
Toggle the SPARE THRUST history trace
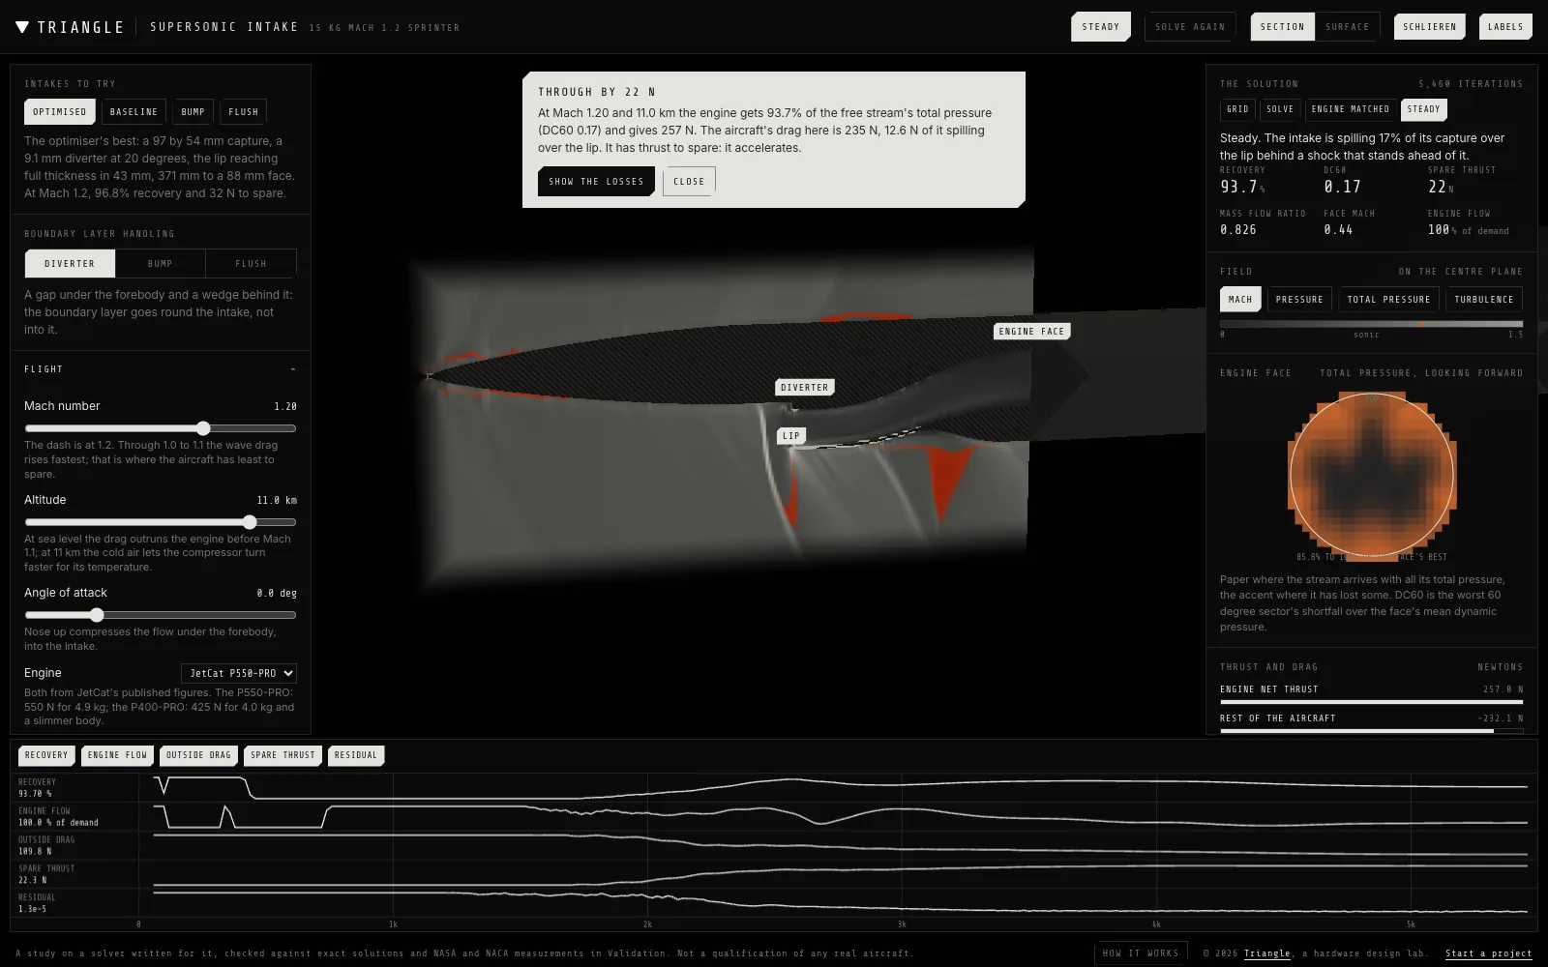[x=283, y=755]
